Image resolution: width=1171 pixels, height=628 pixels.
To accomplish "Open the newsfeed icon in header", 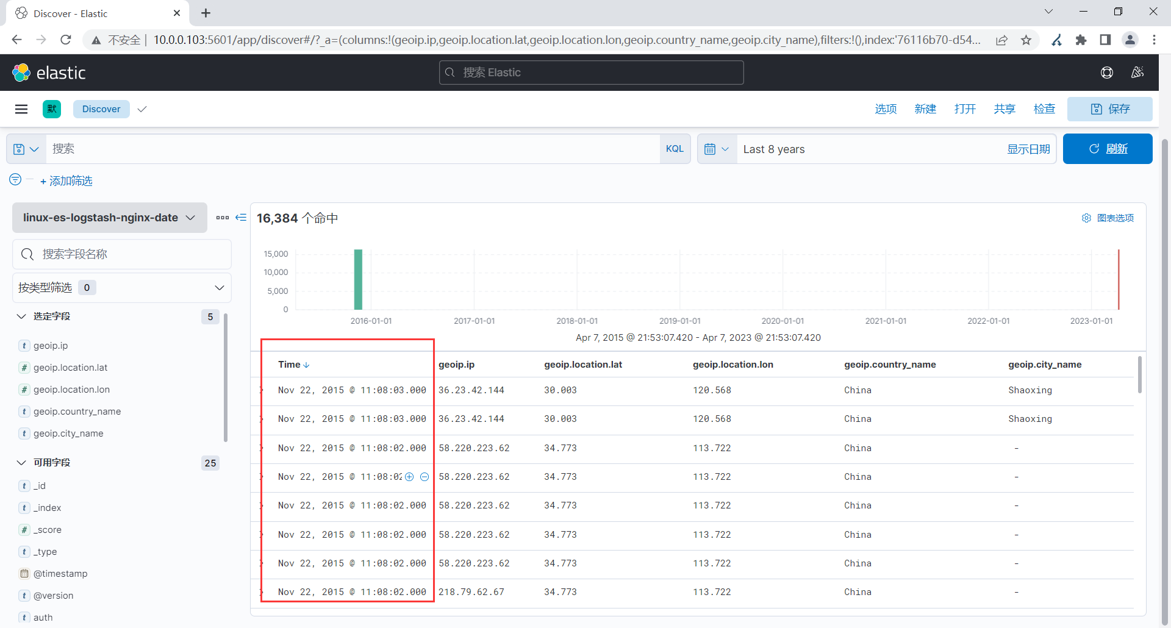I will [1137, 73].
